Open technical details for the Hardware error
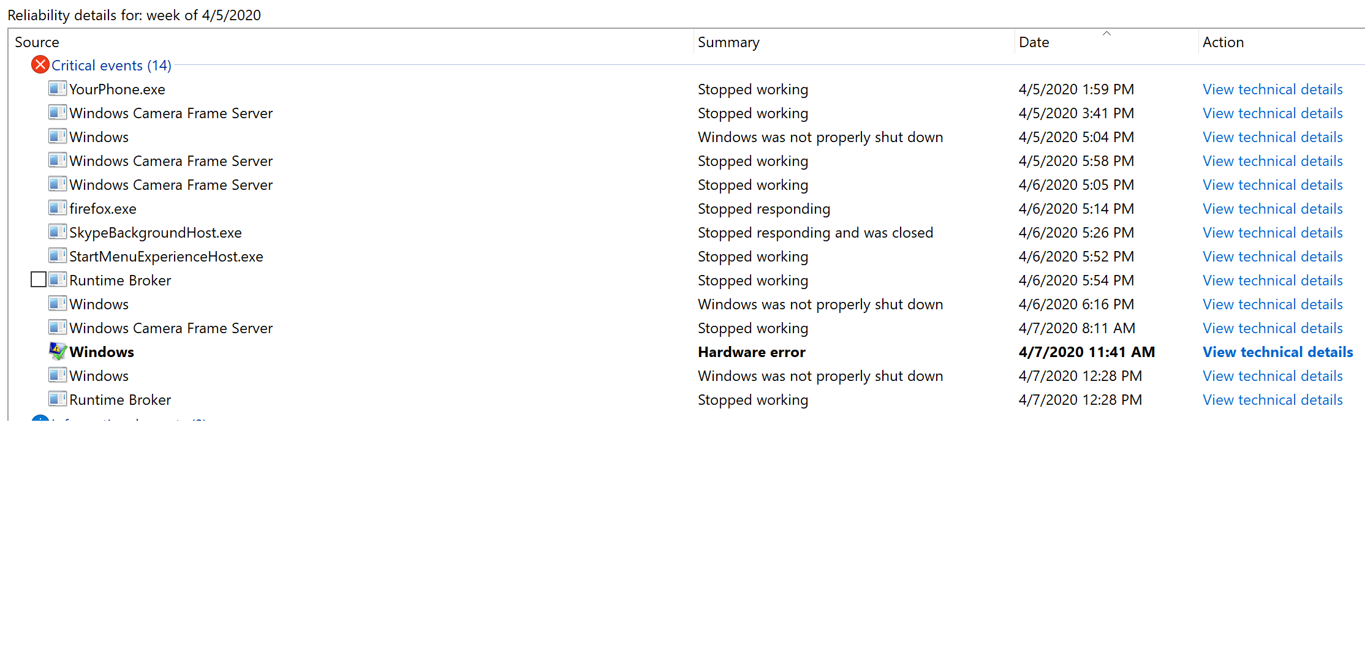Viewport: 1365px width, 670px height. pyautogui.click(x=1278, y=352)
